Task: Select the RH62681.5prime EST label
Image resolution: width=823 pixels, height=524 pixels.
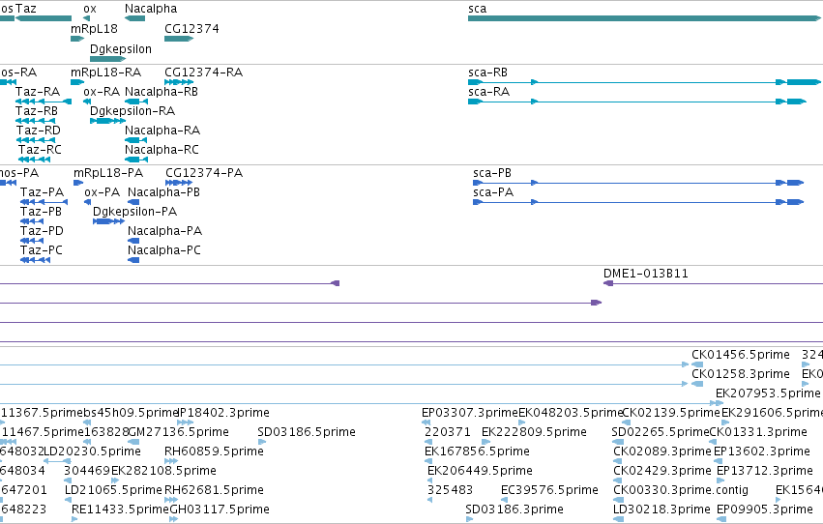Action: [214, 491]
